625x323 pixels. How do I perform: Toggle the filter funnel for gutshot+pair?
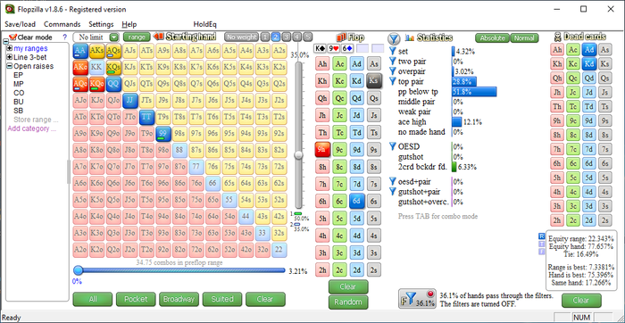tap(393, 192)
